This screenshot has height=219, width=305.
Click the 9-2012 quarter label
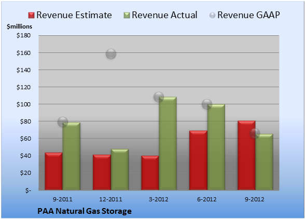click(255, 199)
